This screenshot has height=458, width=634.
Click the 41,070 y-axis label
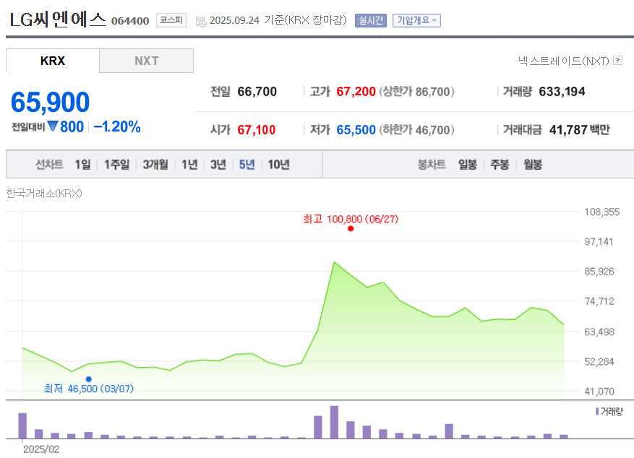[x=599, y=391]
